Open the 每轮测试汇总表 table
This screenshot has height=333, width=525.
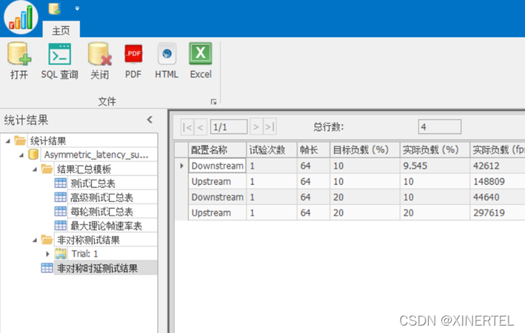[101, 212]
